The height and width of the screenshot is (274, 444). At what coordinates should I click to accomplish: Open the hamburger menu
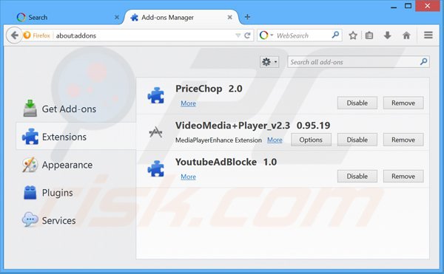pyautogui.click(x=428, y=35)
